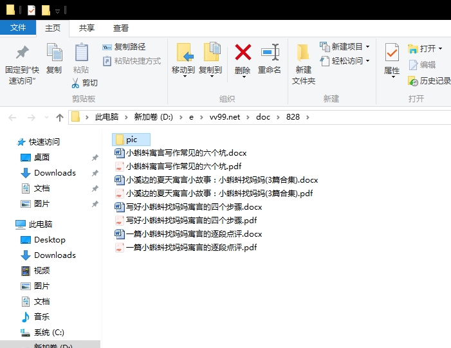Image resolution: width=451 pixels, height=348 pixels.
Task: Click title bar properties checkmark icon
Action: [32, 10]
